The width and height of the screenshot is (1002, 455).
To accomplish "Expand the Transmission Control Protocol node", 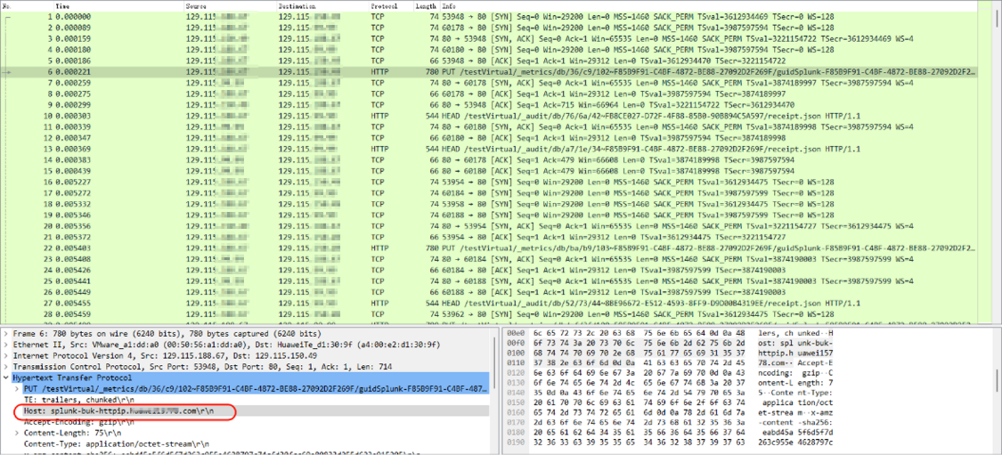I will (x=7, y=365).
